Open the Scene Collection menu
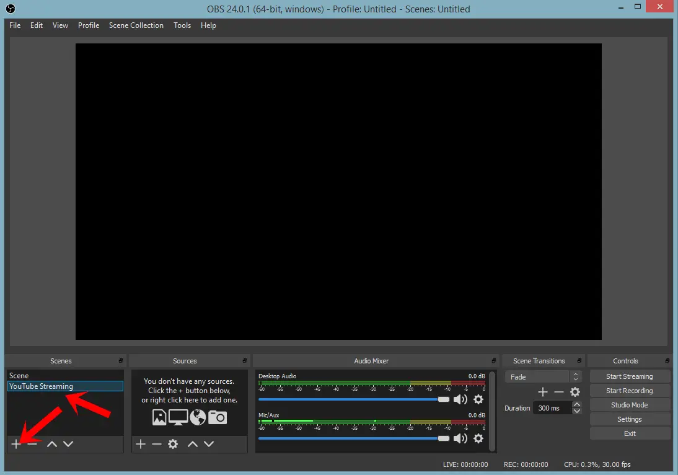The width and height of the screenshot is (678, 475). point(136,25)
